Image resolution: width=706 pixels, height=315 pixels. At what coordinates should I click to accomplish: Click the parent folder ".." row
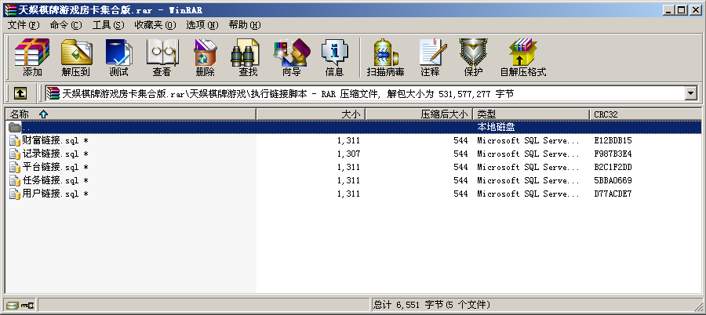[x=27, y=127]
